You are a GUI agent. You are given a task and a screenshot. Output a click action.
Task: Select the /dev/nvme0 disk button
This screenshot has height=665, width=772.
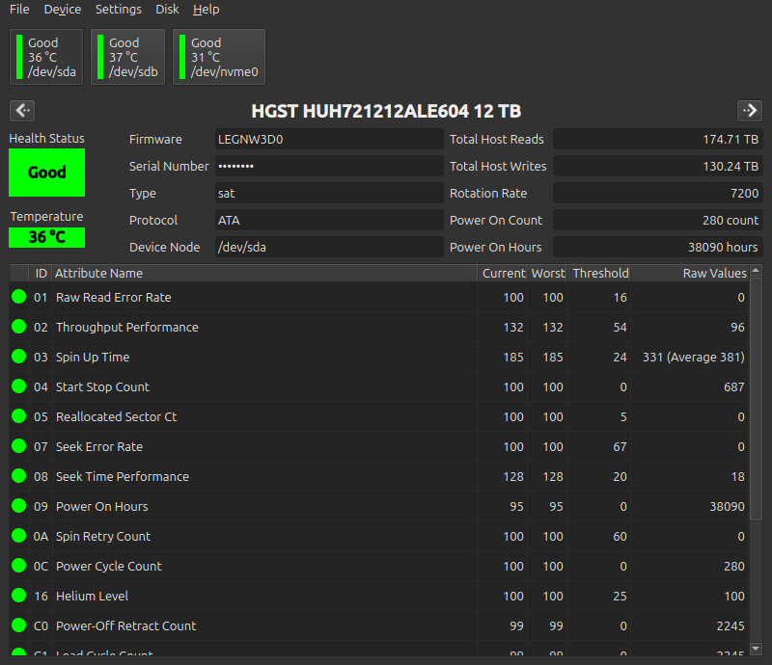[x=219, y=57]
